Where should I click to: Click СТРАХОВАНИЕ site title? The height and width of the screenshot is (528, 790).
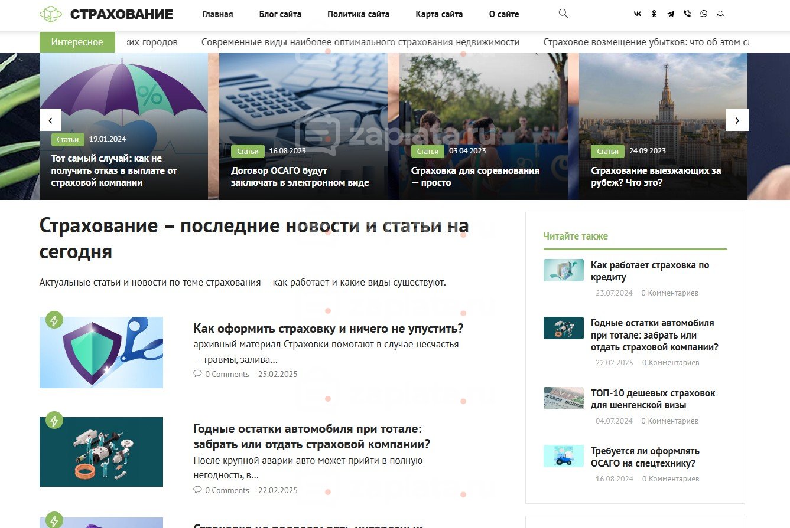click(122, 14)
